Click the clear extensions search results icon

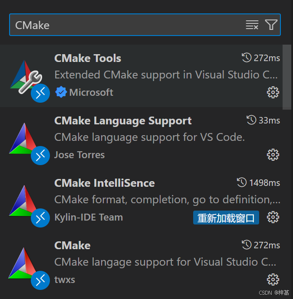pos(252,25)
